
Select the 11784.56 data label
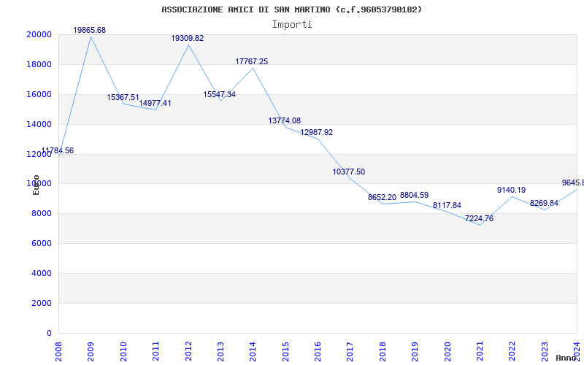(58, 151)
